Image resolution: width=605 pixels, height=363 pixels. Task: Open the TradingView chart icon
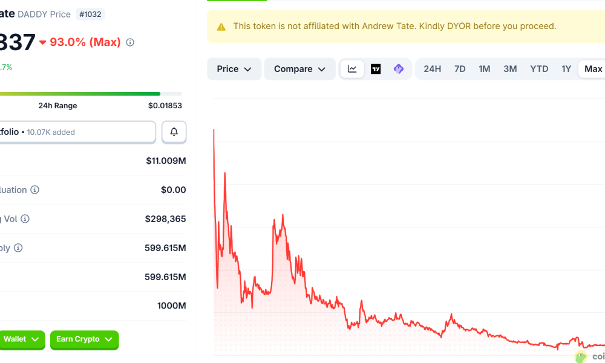pyautogui.click(x=376, y=69)
